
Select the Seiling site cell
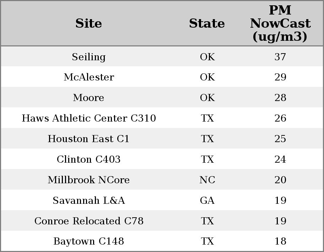coord(89,57)
